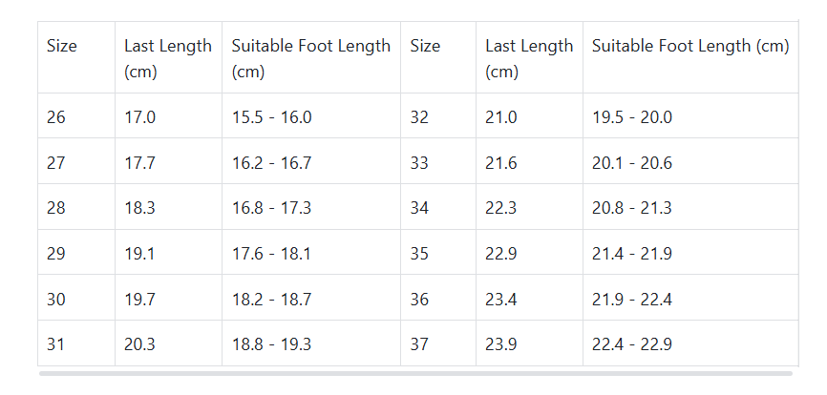Click the 21.6 last length cell
Screen dimensions: 827x395
point(501,163)
